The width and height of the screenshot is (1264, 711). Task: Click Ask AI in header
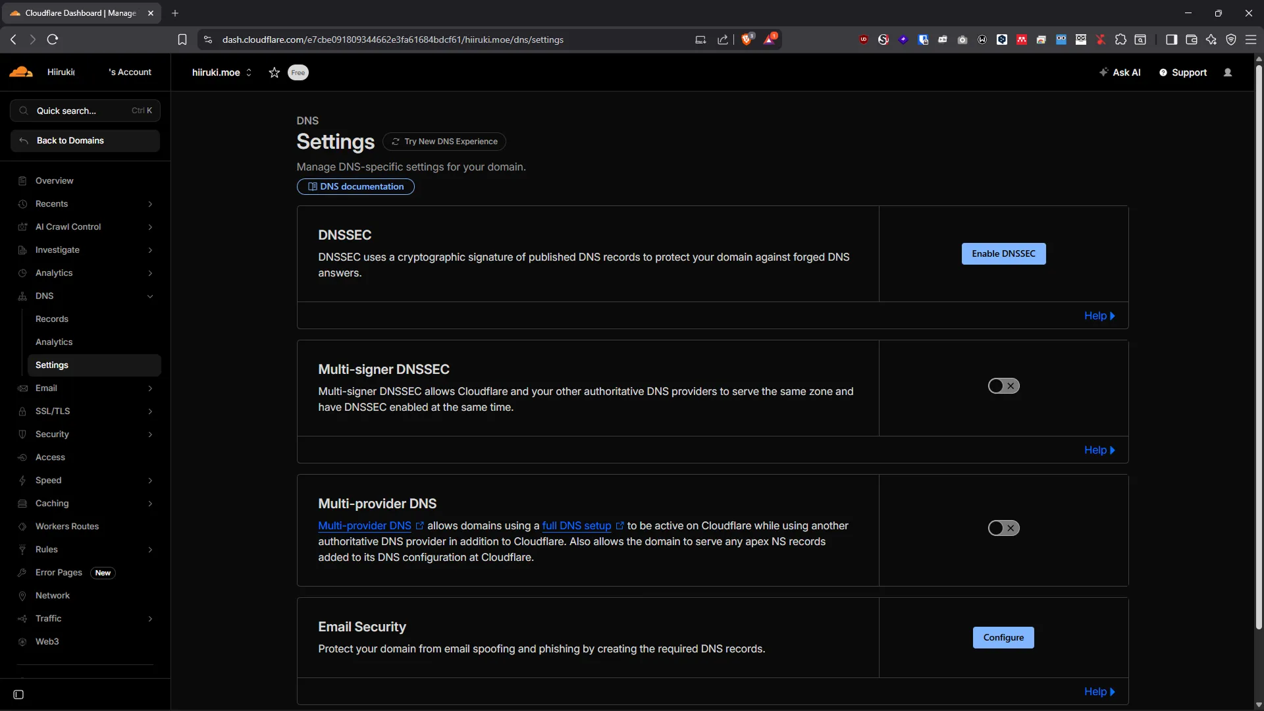coord(1120,72)
